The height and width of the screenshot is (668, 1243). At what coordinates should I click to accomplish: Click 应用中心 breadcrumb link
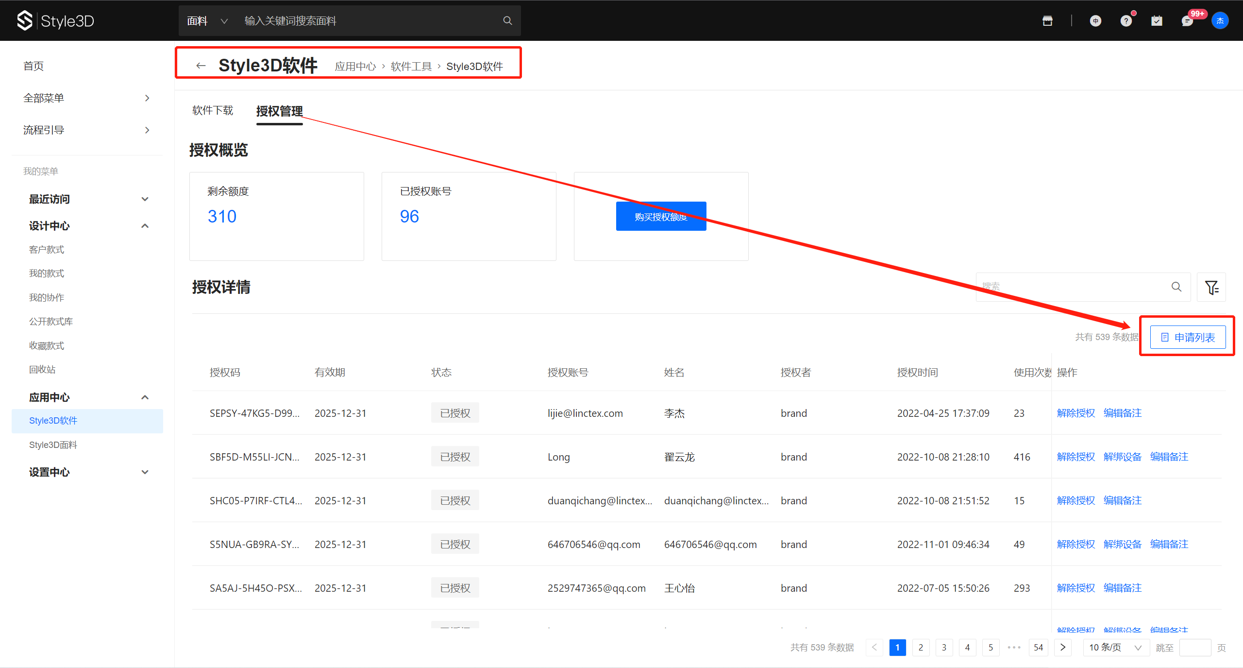point(355,67)
